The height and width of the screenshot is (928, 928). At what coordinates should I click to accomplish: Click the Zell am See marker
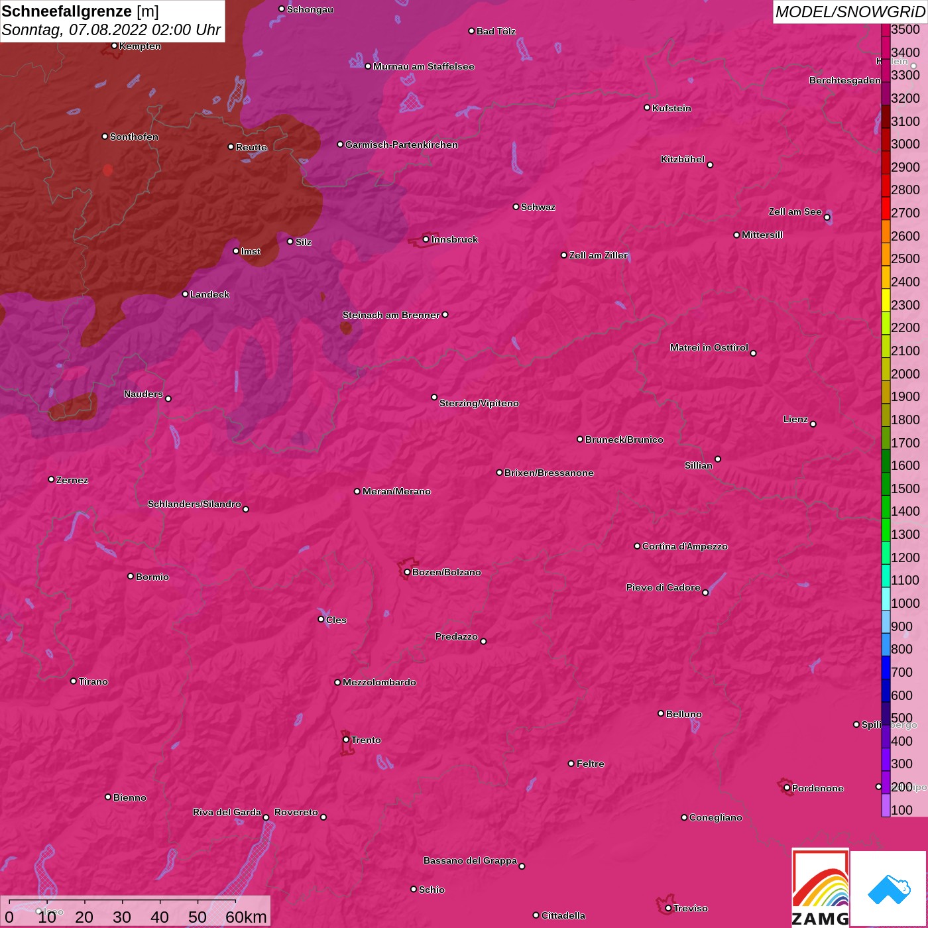827,217
